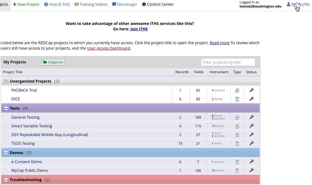Open My Profile
312x185 pixels.
click(x=298, y=5)
